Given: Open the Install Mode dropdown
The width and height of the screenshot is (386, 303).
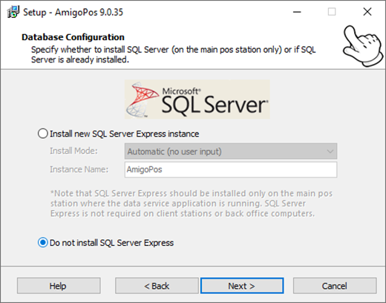Looking at the screenshot, I should coord(231,151).
